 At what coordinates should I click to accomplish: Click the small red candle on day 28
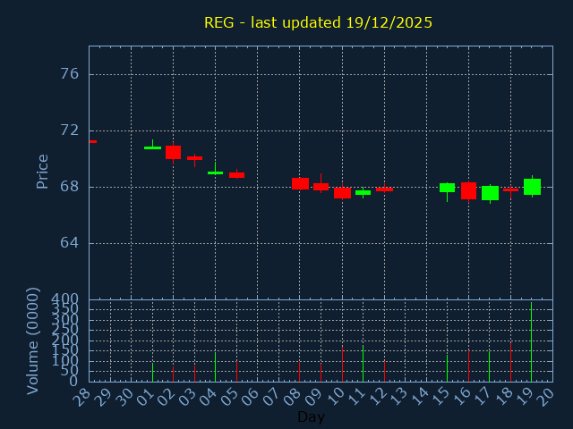point(92,141)
